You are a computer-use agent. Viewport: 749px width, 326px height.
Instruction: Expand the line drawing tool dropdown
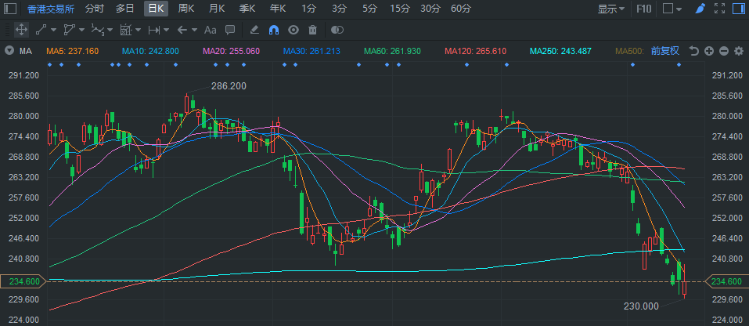(x=55, y=30)
